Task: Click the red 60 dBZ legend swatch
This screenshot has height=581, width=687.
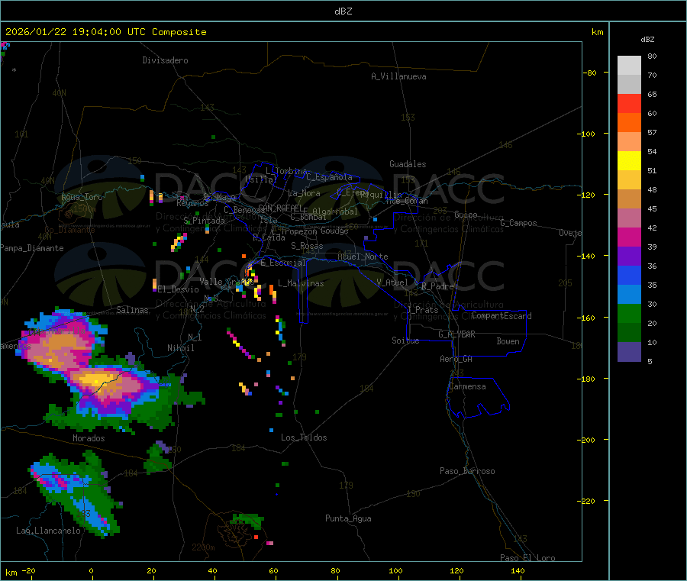Action: 629,103
